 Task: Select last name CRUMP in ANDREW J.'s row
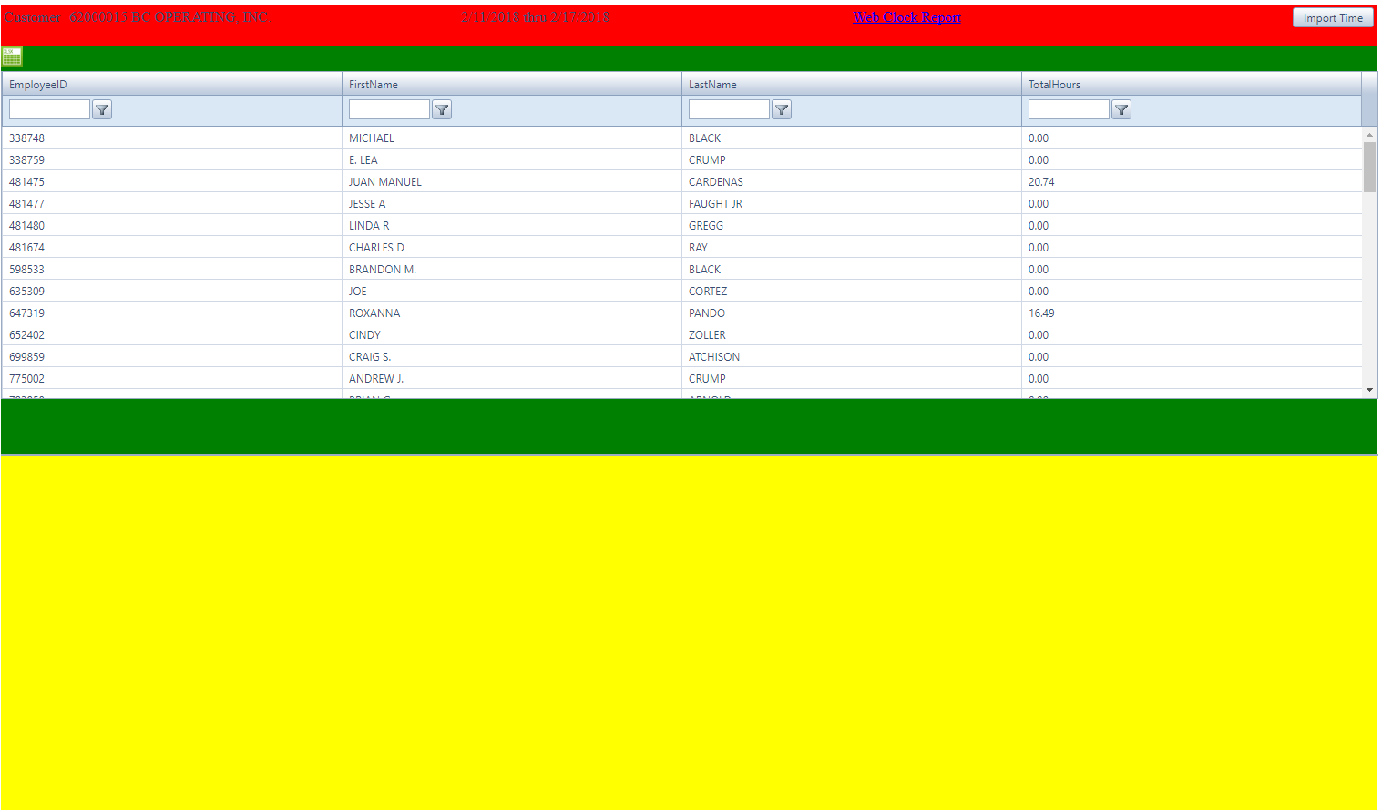[707, 379]
